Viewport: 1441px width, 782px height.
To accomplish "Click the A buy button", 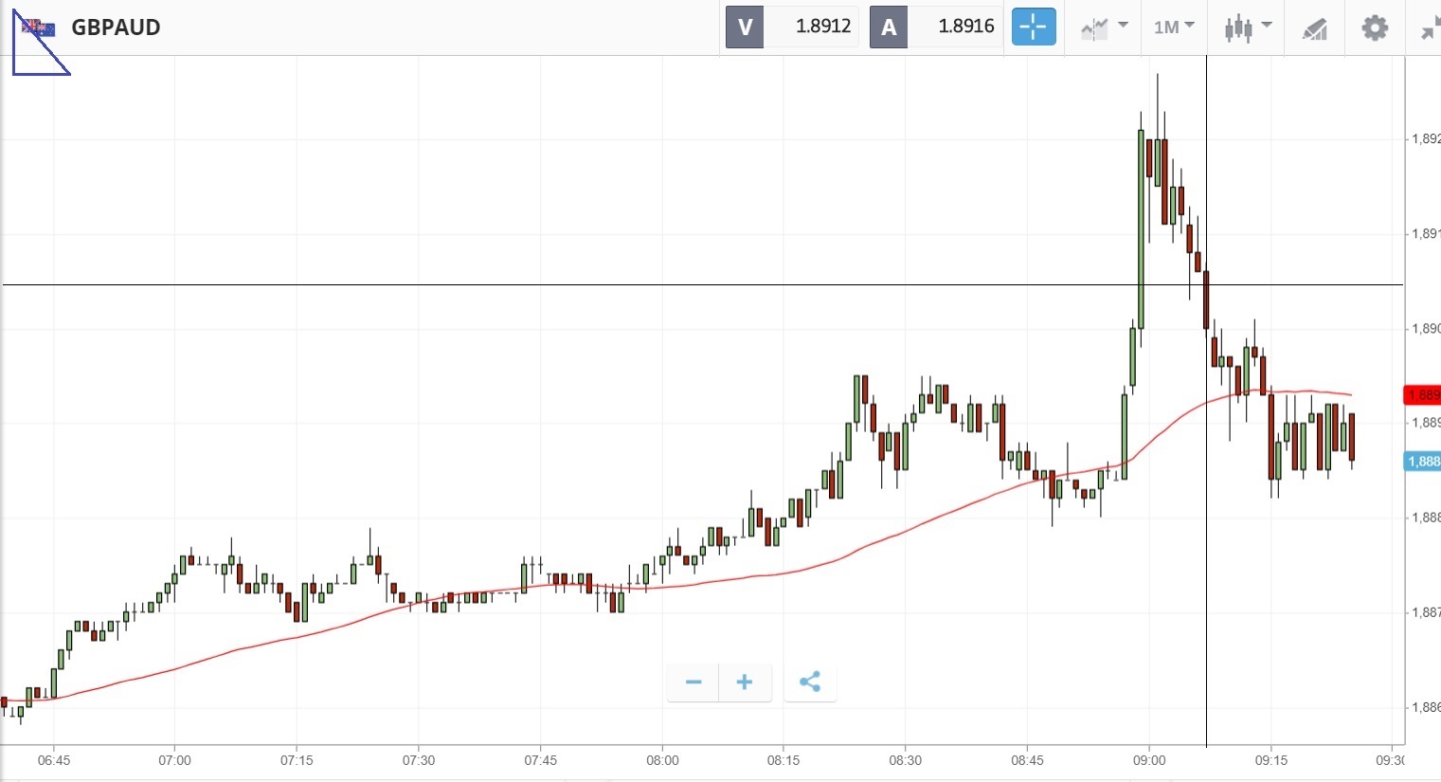I will pyautogui.click(x=889, y=27).
